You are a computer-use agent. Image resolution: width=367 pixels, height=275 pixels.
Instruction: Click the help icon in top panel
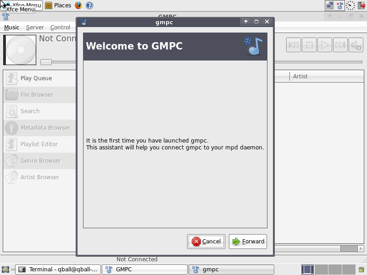(x=89, y=5)
